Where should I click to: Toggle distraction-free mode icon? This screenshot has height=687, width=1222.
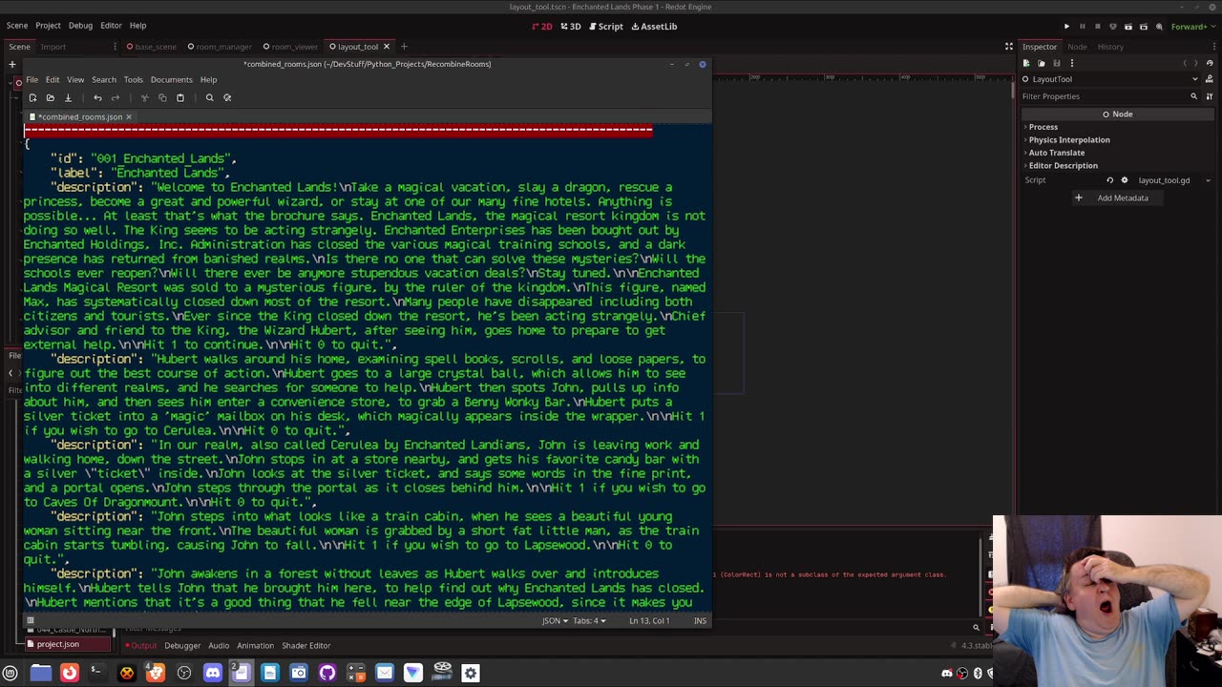1008,47
